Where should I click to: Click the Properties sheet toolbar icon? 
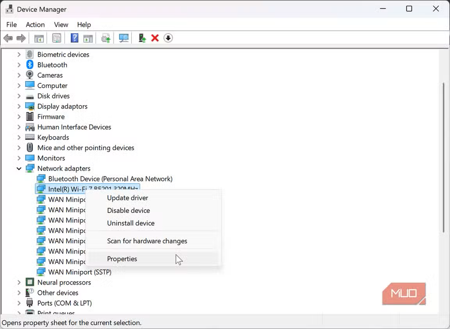(x=57, y=38)
